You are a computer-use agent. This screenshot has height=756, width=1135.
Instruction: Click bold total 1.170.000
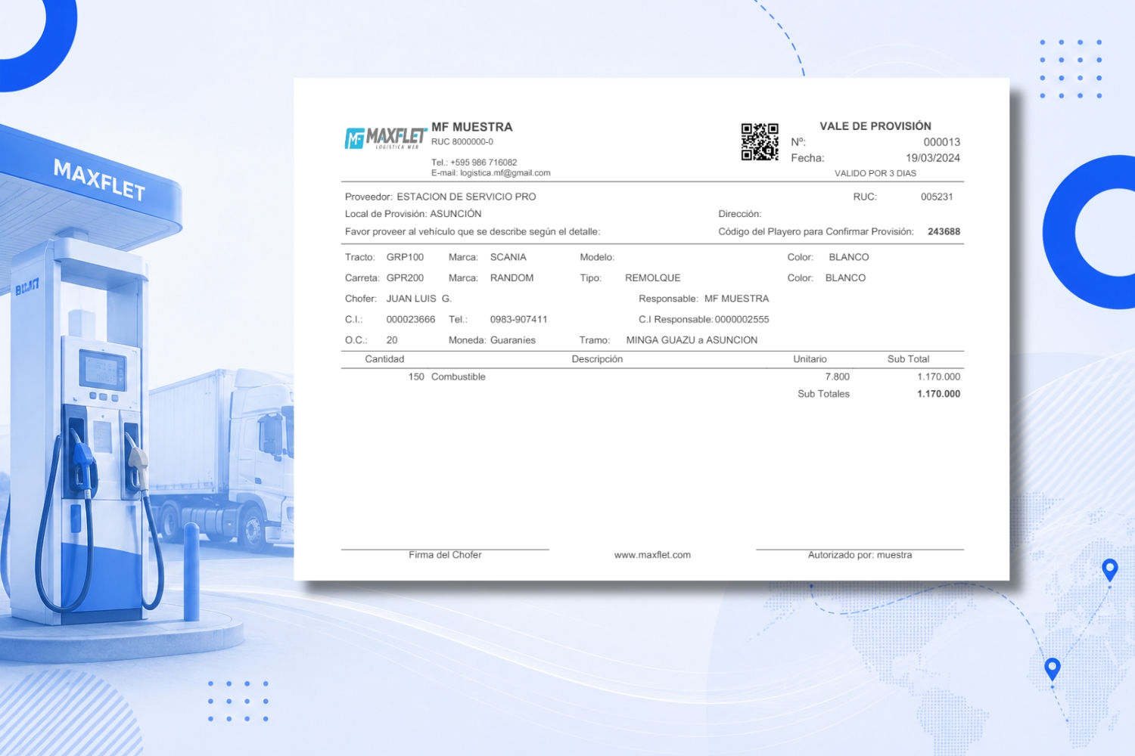pyautogui.click(x=939, y=394)
